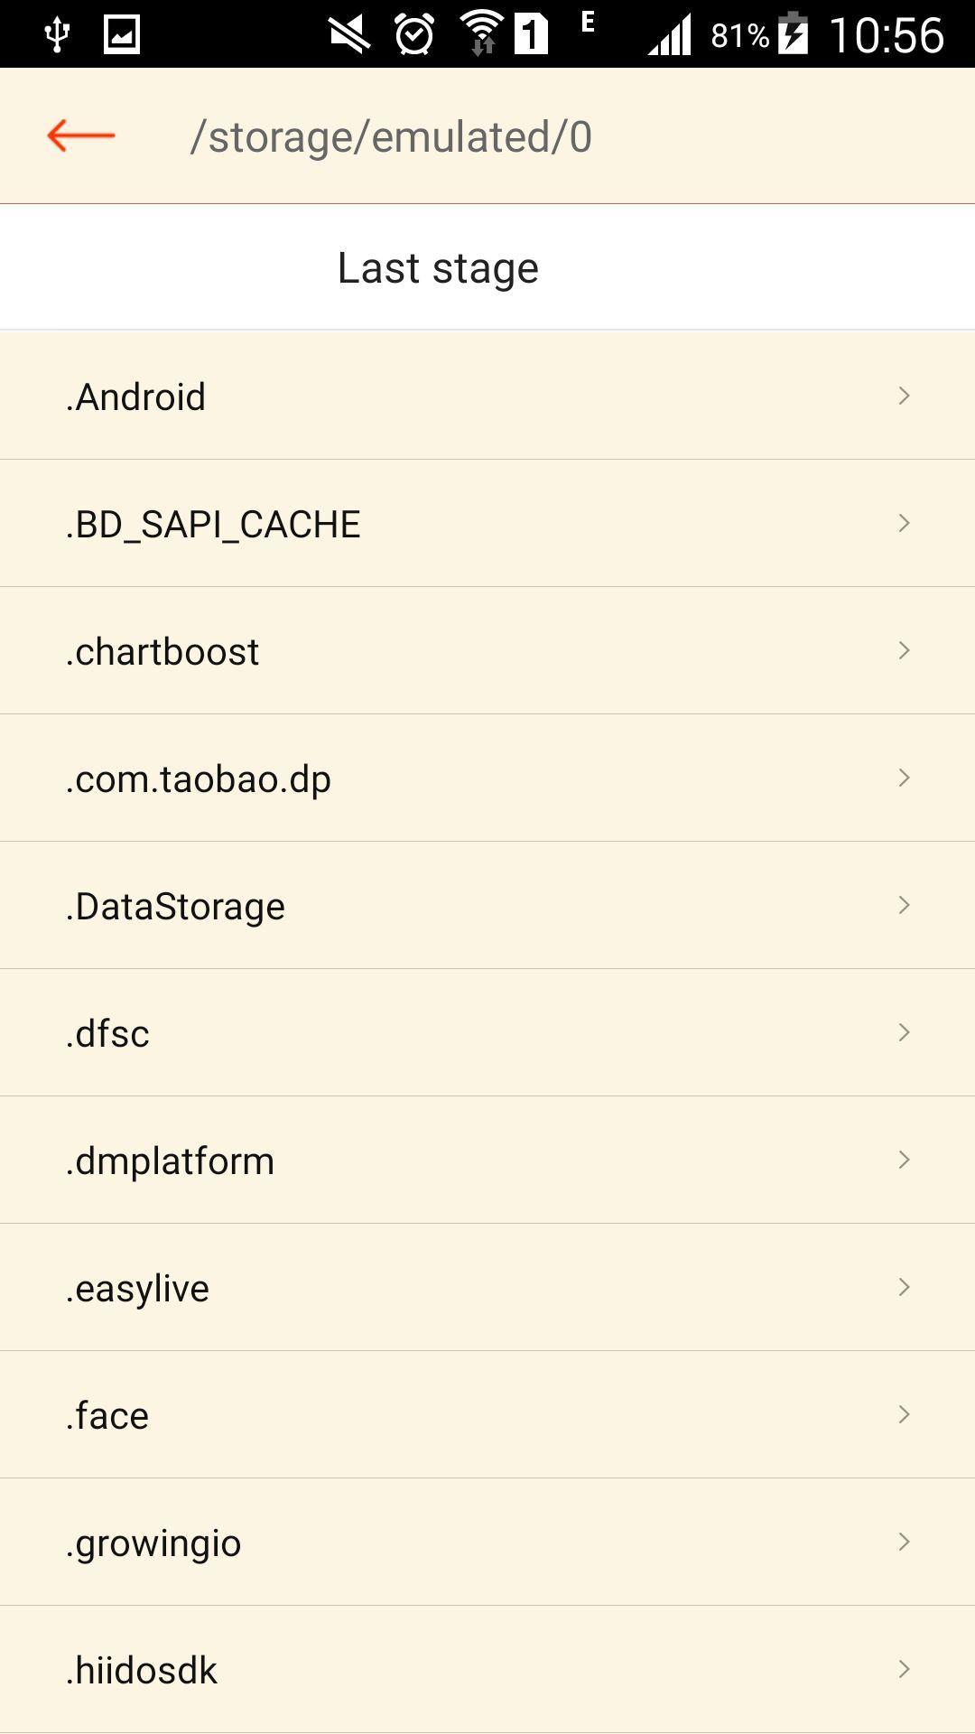
Task: Expand .easylive using its chevron
Action: coord(904,1287)
